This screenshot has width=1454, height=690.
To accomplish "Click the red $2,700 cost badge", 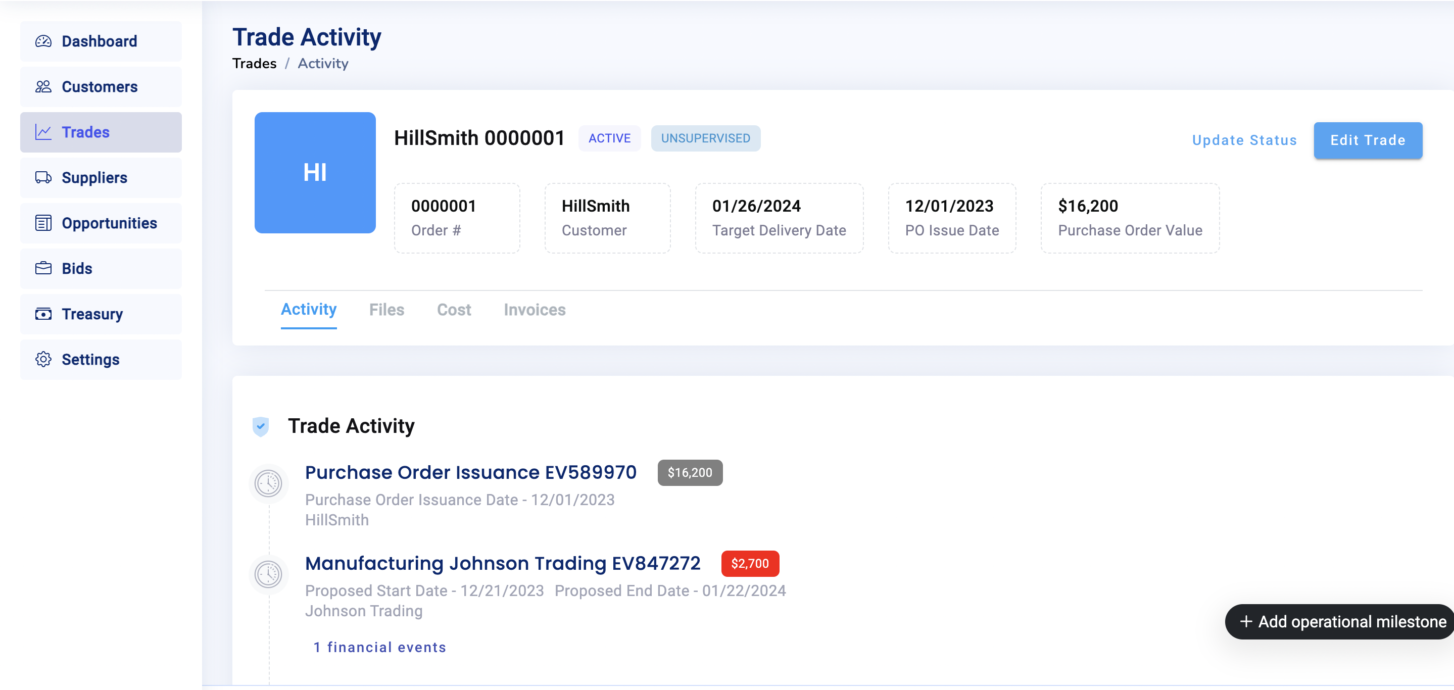I will (x=750, y=564).
